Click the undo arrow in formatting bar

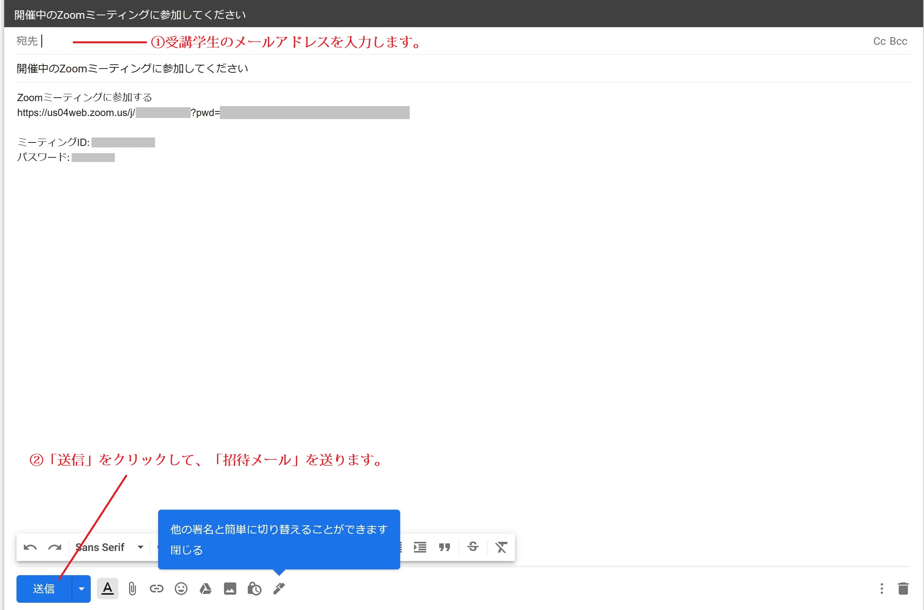pyautogui.click(x=30, y=547)
